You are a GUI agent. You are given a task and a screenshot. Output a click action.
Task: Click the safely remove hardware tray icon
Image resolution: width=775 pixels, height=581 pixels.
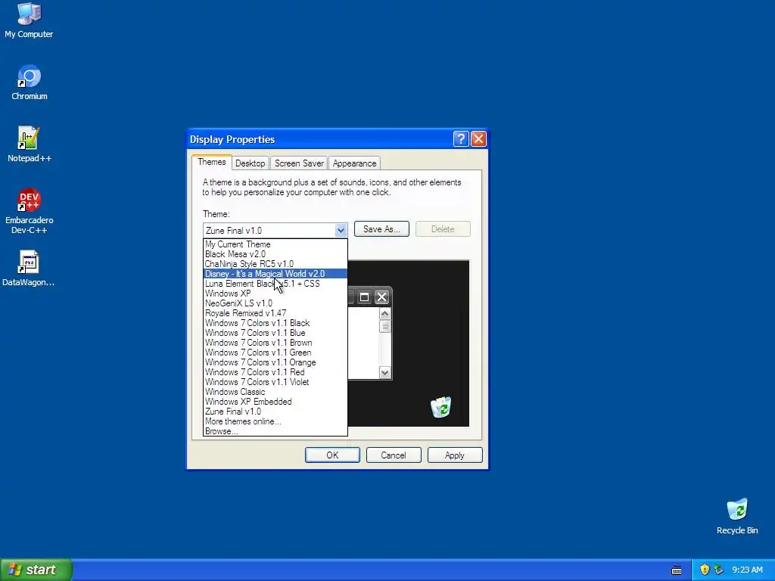coord(719,570)
